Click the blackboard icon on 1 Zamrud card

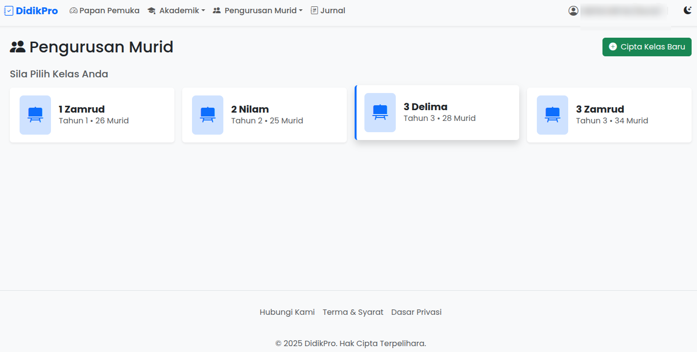point(35,115)
